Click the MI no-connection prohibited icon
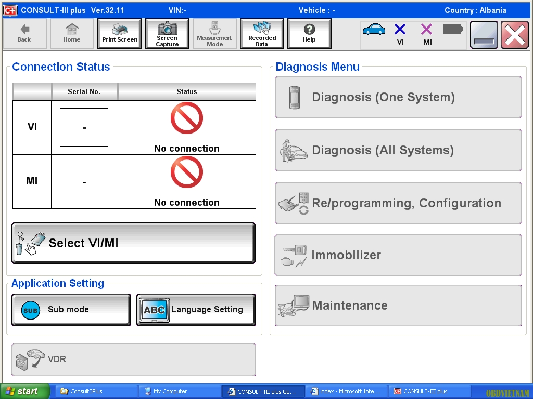 click(187, 172)
